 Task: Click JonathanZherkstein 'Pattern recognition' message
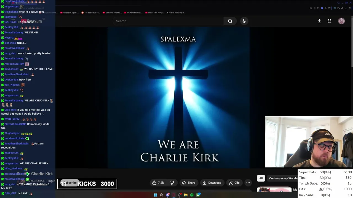tap(22, 145)
